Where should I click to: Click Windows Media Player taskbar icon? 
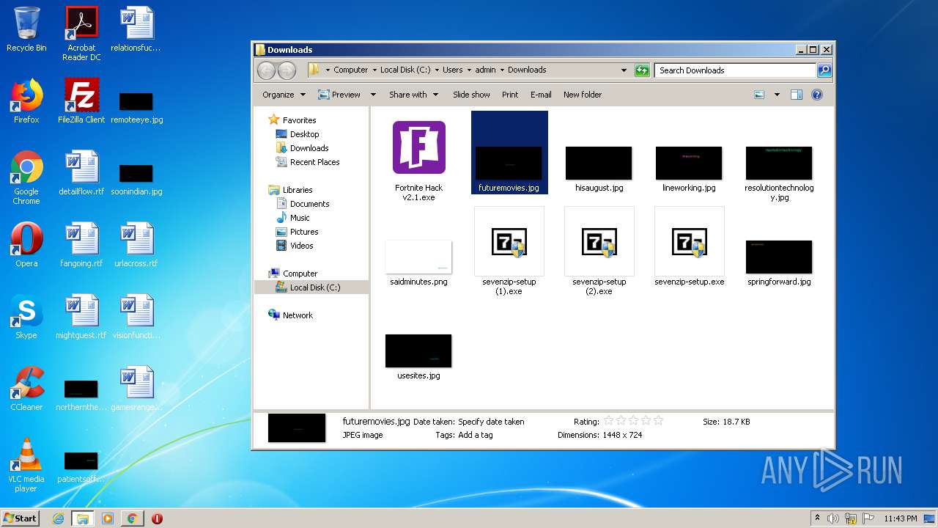(x=108, y=518)
